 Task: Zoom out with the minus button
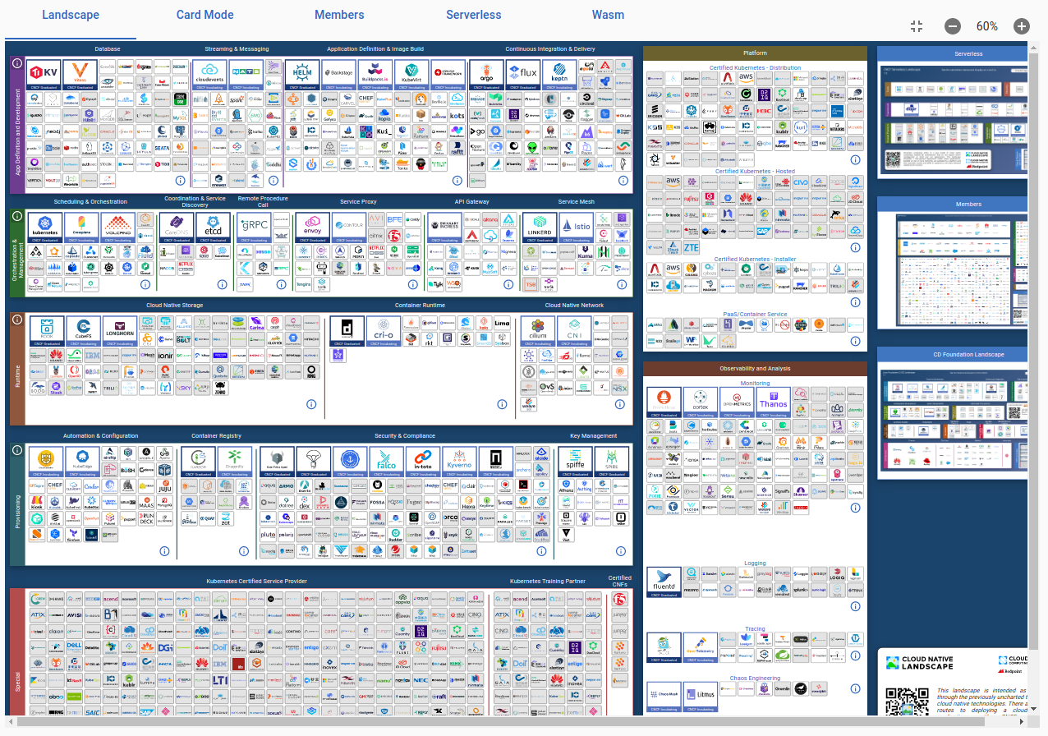(952, 26)
